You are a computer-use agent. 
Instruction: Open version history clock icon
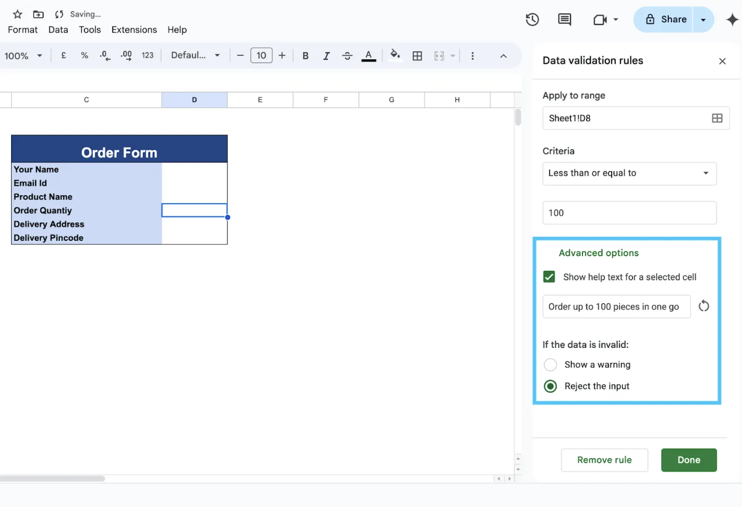[532, 20]
